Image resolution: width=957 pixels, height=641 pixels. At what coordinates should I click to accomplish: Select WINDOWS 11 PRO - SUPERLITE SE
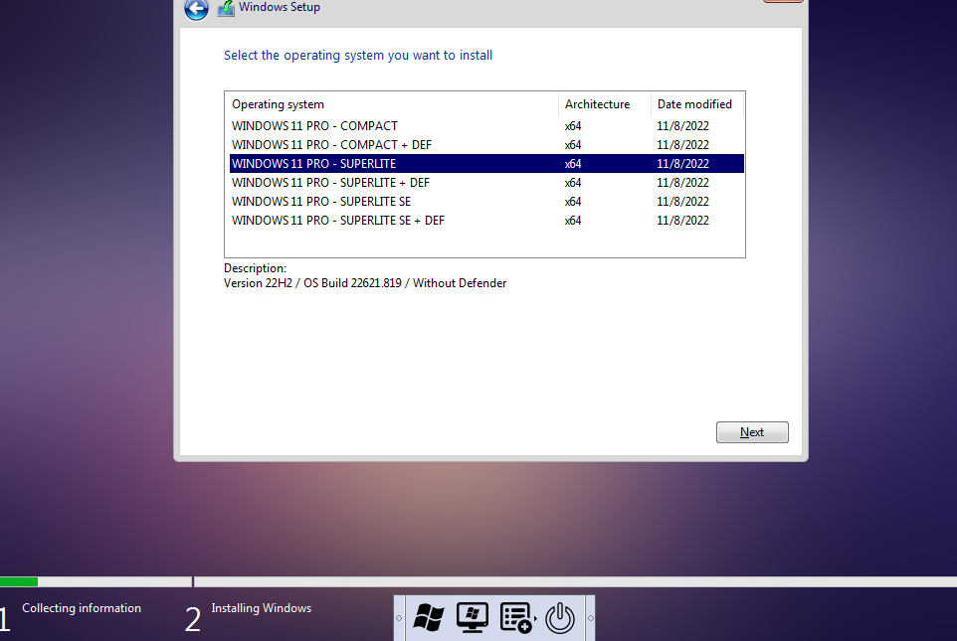tap(486, 202)
